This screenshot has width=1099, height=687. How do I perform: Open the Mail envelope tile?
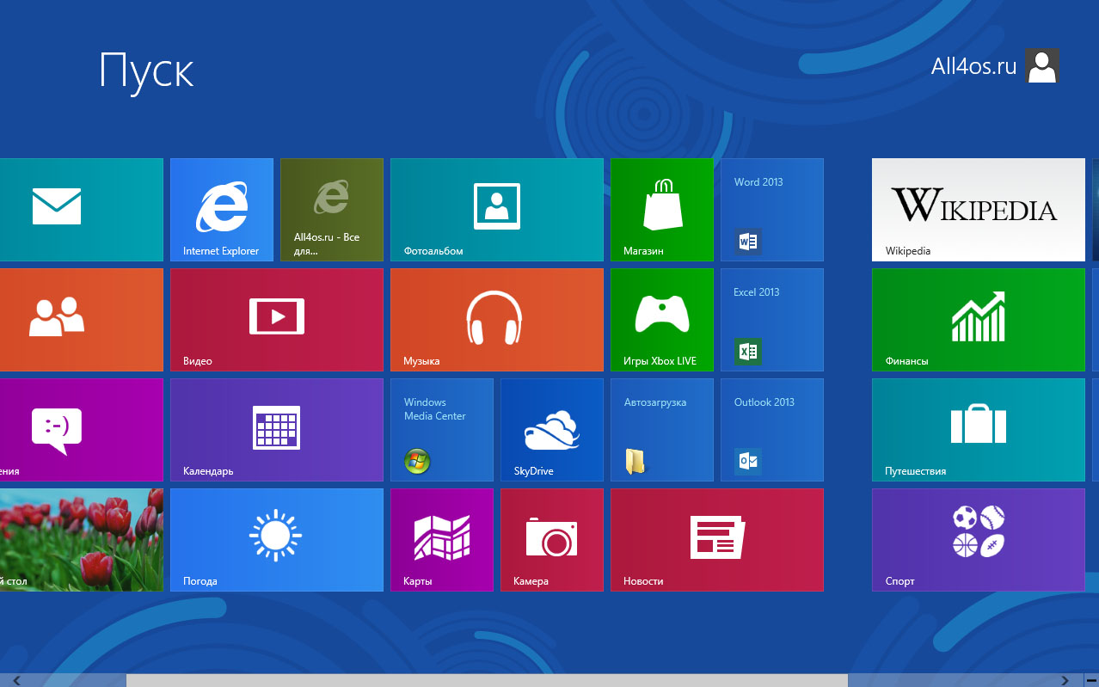81,210
